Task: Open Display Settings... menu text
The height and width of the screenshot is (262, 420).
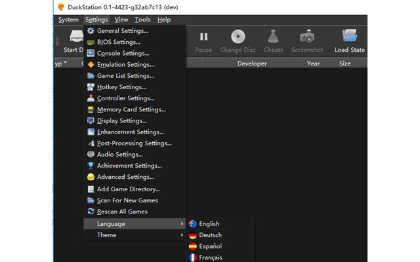Action: (121, 121)
